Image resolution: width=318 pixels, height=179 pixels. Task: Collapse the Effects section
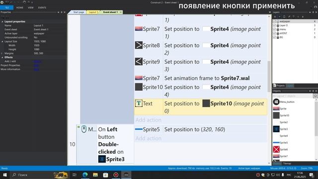pos(2,57)
